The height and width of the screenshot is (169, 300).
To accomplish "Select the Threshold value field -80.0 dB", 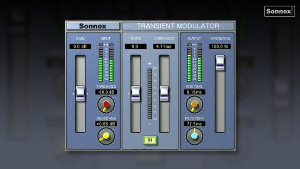I will click(x=106, y=92).
